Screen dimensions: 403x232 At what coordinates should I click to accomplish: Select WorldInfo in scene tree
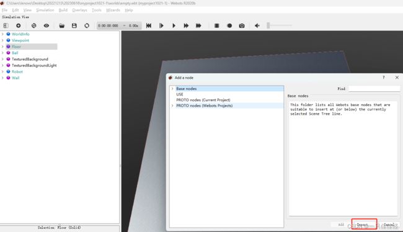tap(20, 34)
